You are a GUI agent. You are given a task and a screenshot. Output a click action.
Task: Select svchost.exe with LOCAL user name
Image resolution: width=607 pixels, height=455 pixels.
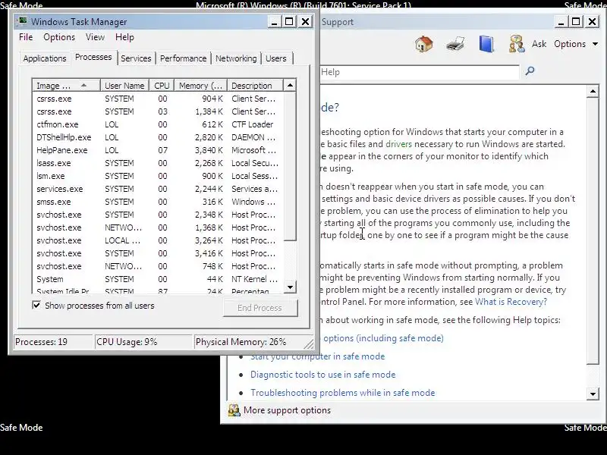[158, 240]
